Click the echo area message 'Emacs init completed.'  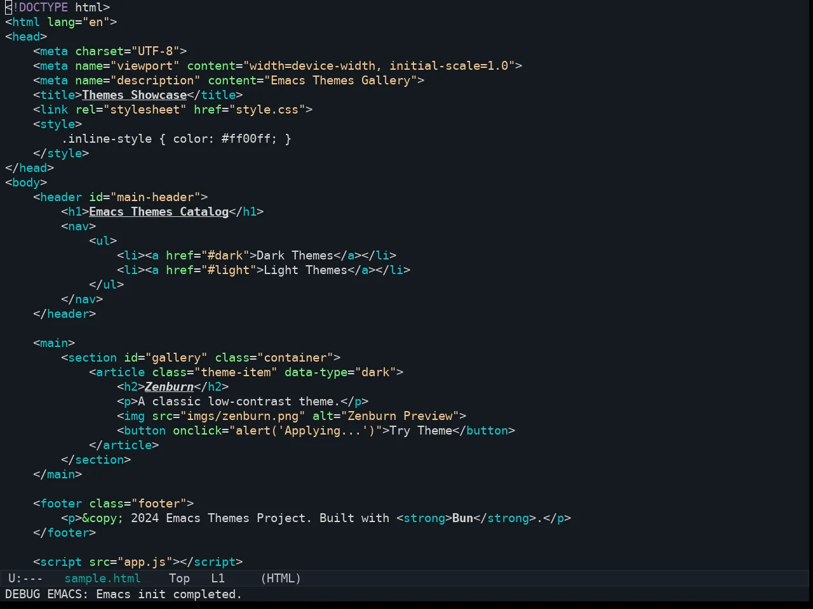[x=169, y=594]
